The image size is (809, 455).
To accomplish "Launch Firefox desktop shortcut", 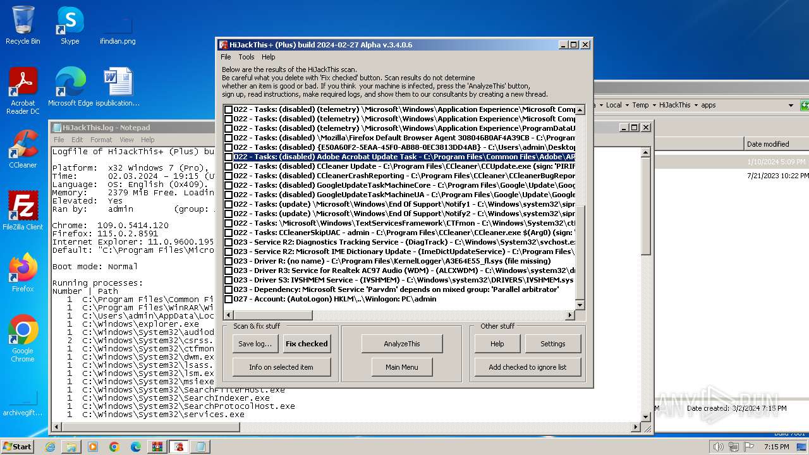I will click(23, 273).
